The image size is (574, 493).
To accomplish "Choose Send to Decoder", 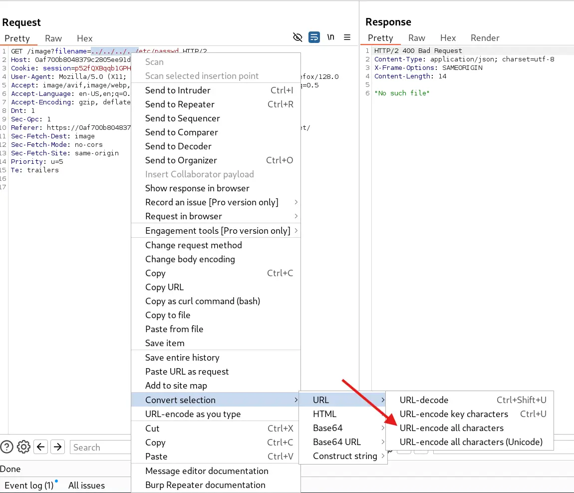I will coord(216,146).
